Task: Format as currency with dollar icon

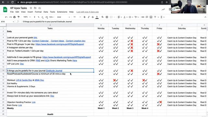Action: (34, 17)
